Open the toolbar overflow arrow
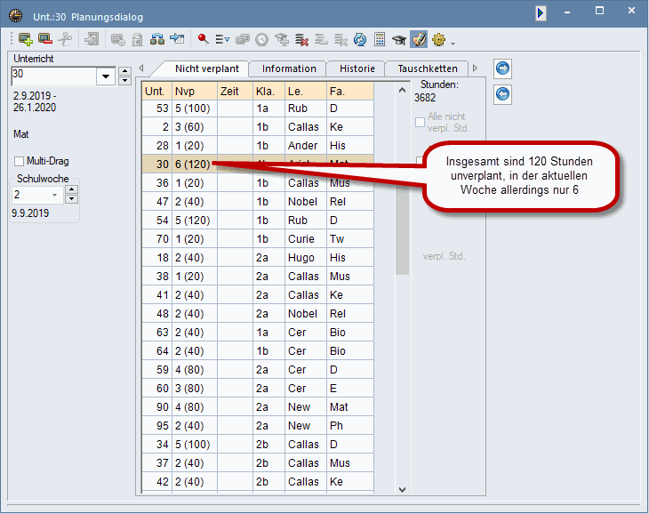The image size is (649, 514). [453, 43]
